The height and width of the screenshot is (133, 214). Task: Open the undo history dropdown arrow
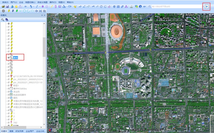(x=34, y=7)
